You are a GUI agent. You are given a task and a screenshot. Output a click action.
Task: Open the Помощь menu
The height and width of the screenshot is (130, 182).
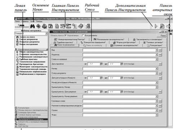(x=39, y=21)
